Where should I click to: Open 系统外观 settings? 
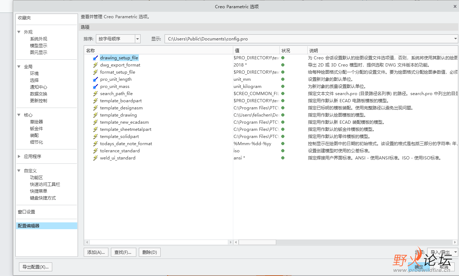[x=38, y=39]
